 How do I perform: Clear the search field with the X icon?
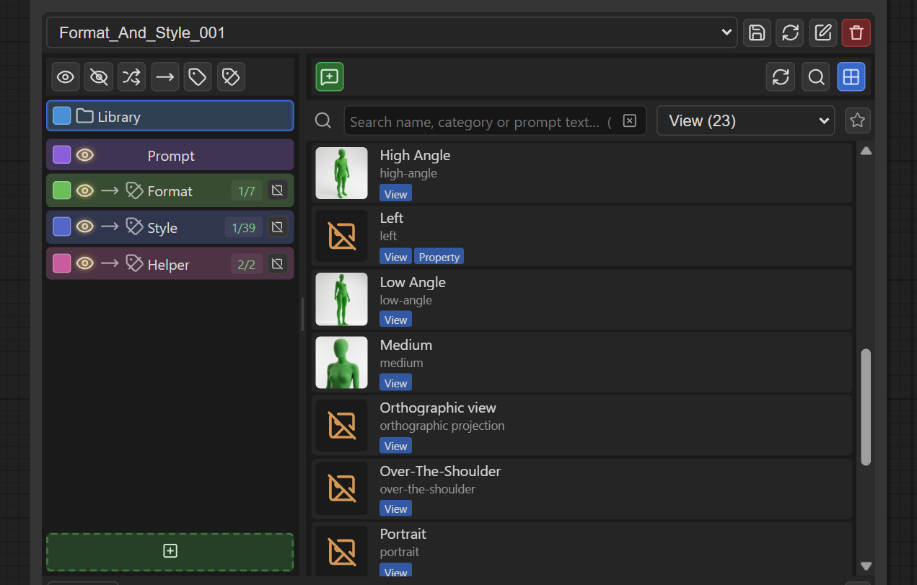[630, 121]
